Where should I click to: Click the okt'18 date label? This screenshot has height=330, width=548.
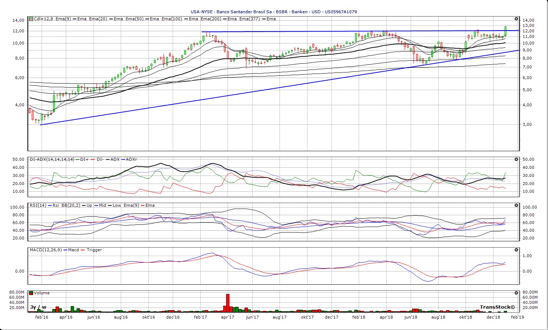[466, 317]
